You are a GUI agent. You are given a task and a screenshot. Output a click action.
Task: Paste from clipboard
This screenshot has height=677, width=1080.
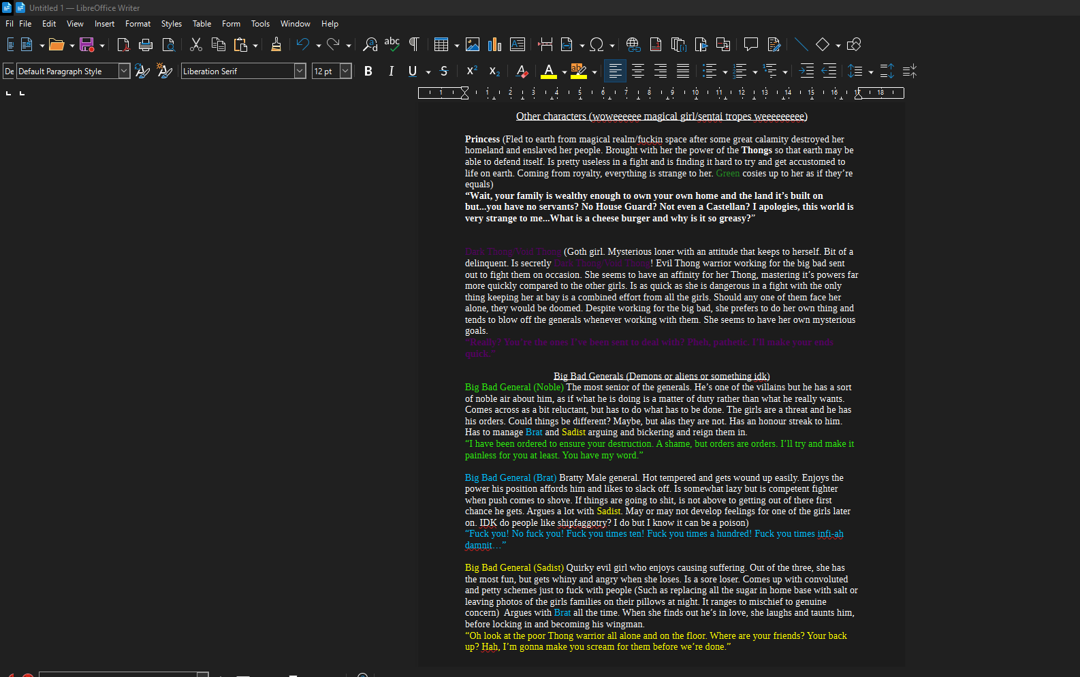pos(240,45)
